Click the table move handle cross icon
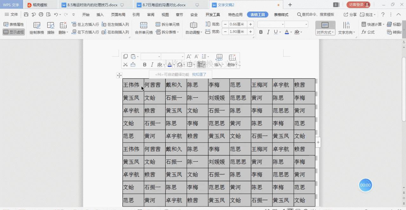Viewport: 406px width, 210px height. pyautogui.click(x=119, y=75)
